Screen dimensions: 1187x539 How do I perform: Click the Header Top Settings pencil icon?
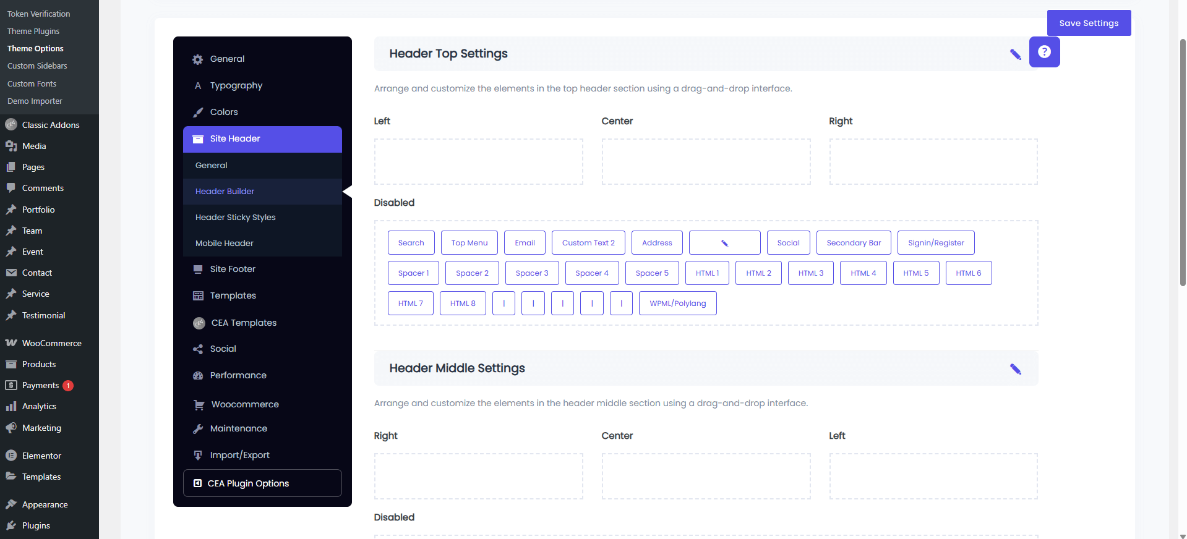1015,54
